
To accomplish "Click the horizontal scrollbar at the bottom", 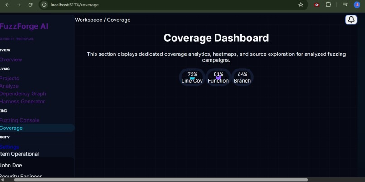I will (161, 180).
